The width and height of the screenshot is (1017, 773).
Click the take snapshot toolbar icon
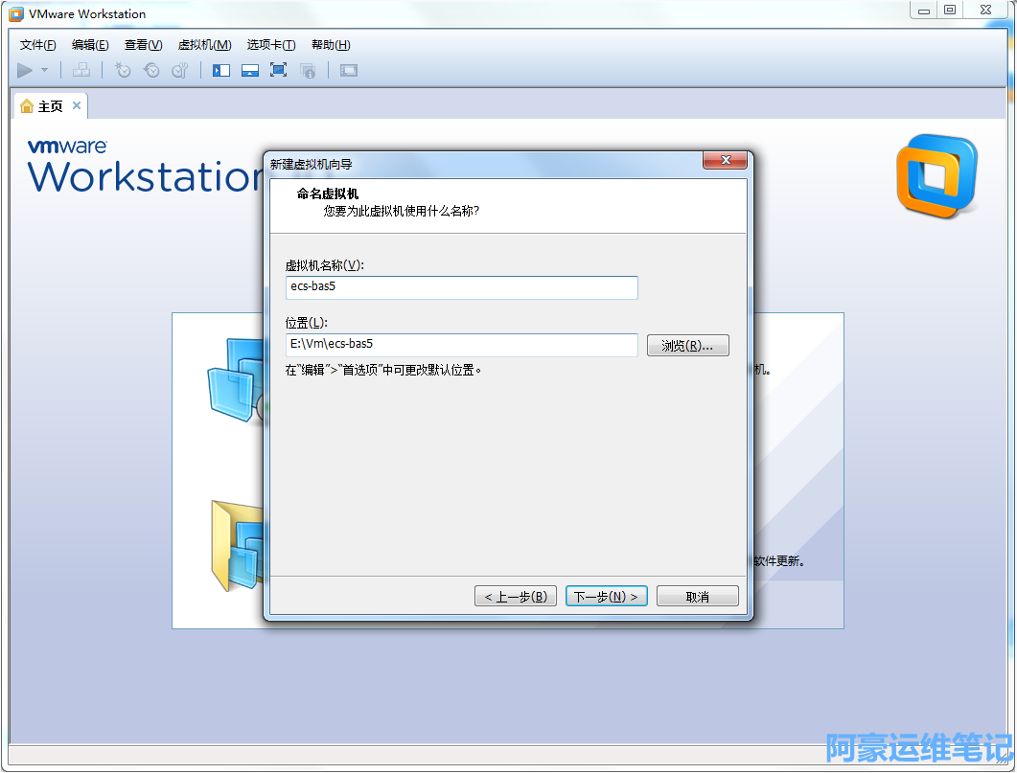[123, 70]
